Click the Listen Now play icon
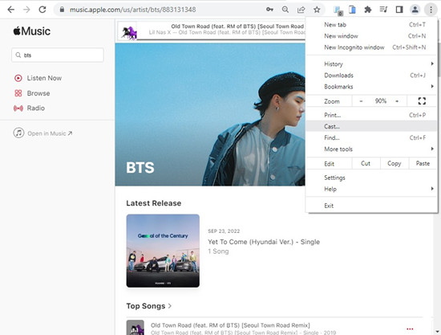 pyautogui.click(x=18, y=78)
